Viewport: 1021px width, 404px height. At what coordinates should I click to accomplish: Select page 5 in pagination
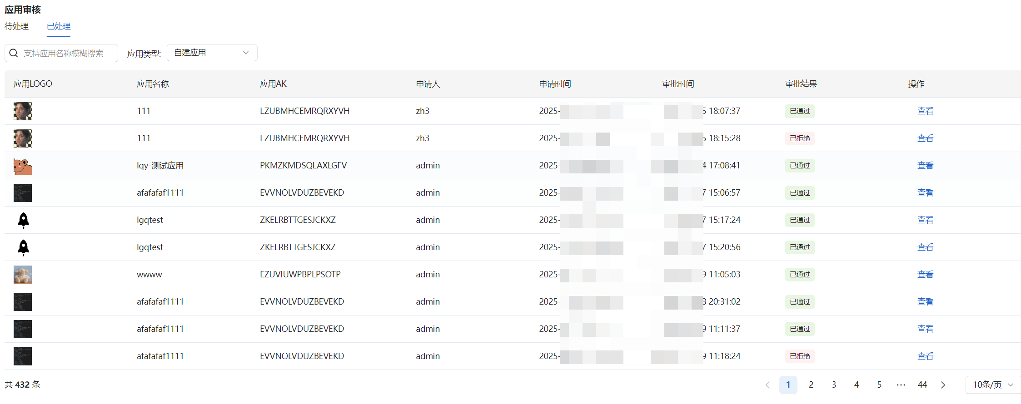pyautogui.click(x=879, y=385)
